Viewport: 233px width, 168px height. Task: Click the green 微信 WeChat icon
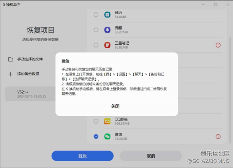pyautogui.click(x=107, y=137)
